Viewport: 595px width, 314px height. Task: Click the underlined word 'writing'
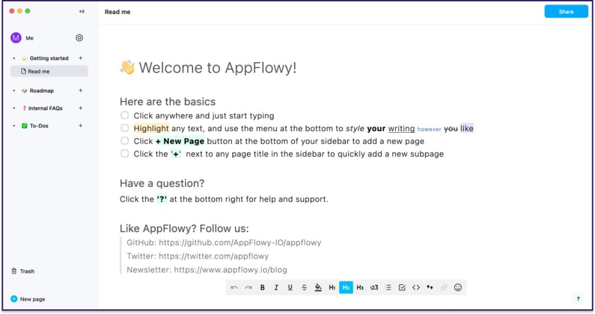(x=401, y=128)
